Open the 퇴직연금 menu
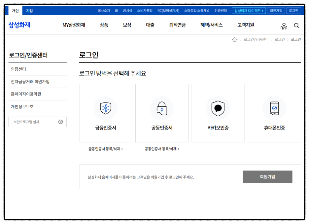The height and width of the screenshot is (224, 309). click(177, 25)
